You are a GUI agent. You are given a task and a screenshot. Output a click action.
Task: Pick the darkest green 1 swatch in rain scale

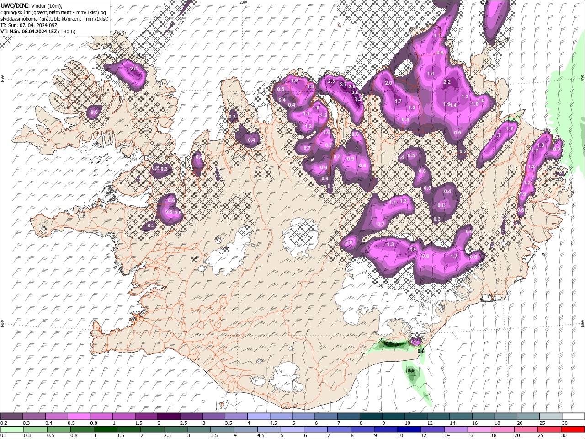pos(105,429)
